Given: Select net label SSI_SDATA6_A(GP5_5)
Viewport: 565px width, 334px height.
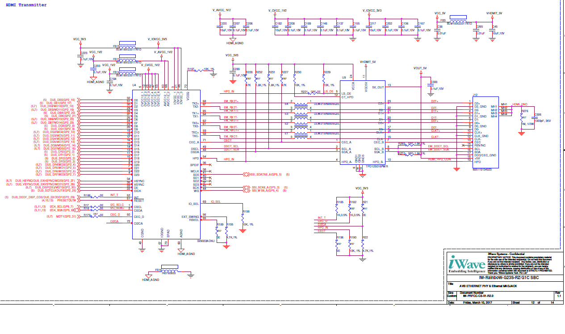Looking at the screenshot, I should [265, 175].
